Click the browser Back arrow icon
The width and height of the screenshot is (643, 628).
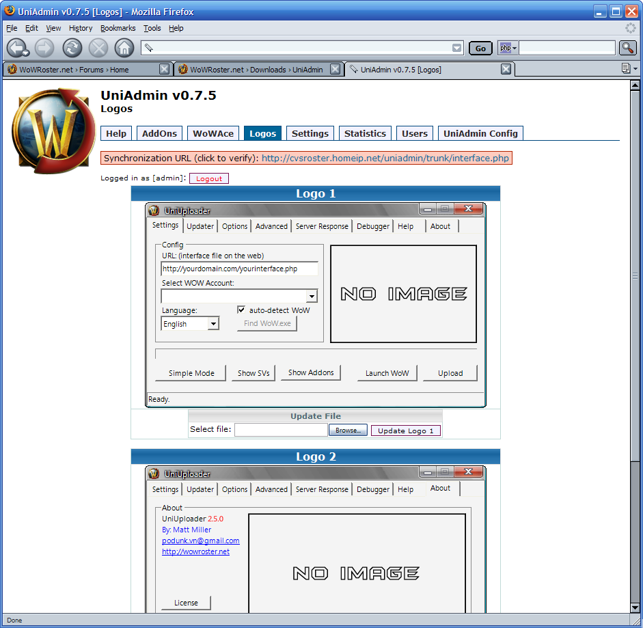[x=18, y=48]
